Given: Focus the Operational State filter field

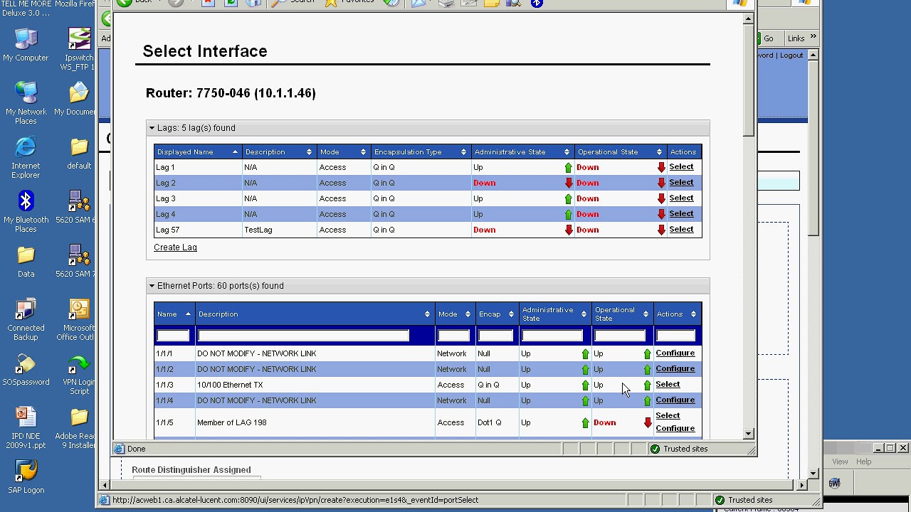Looking at the screenshot, I should [620, 336].
